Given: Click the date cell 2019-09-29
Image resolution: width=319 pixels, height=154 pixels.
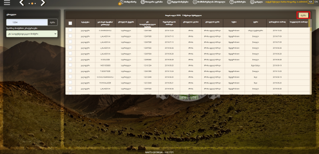Looking at the screenshot, I should coord(169,59).
